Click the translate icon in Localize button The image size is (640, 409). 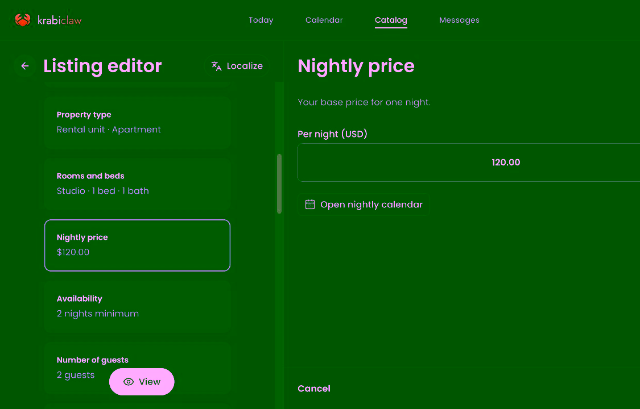[216, 66]
